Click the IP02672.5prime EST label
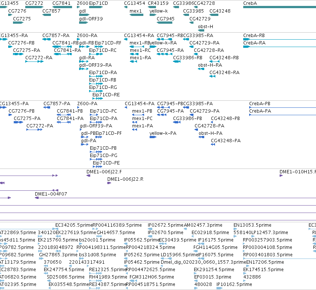 [x=166, y=225]
